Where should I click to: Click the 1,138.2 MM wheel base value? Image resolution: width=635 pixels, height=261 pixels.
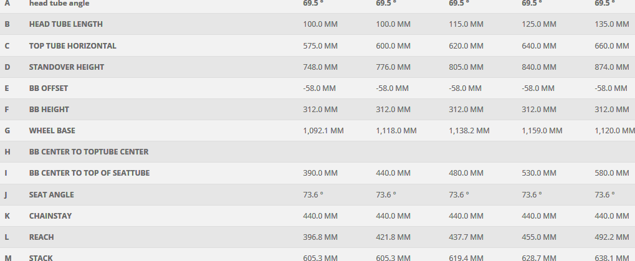coord(469,131)
